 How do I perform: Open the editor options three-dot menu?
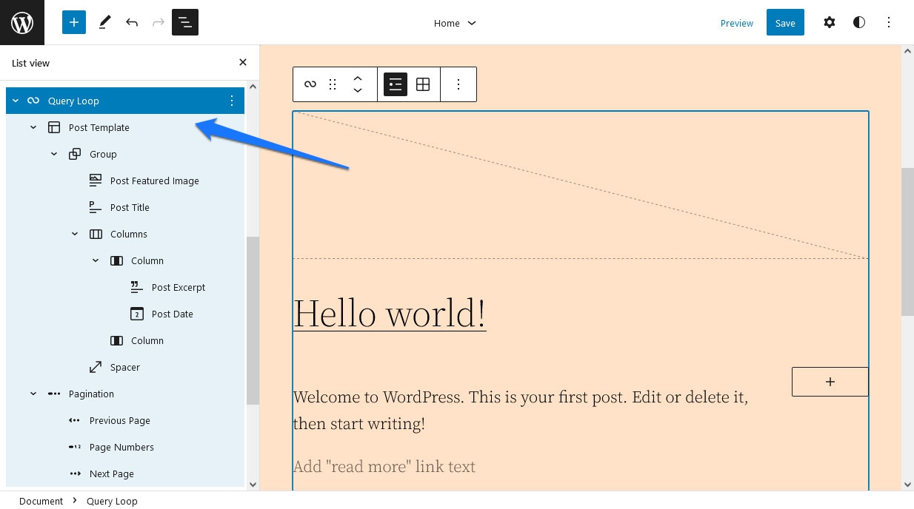click(x=888, y=22)
